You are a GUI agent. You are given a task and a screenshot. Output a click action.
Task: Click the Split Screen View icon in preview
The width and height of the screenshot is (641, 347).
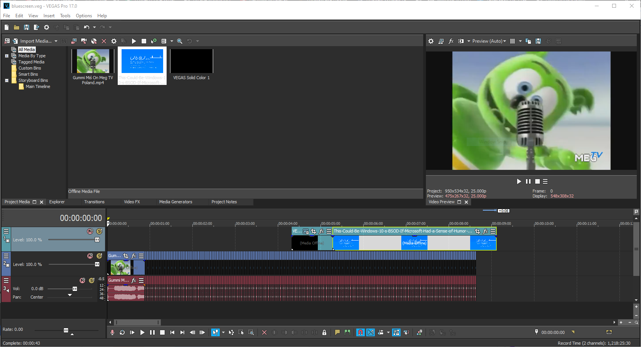[461, 41]
